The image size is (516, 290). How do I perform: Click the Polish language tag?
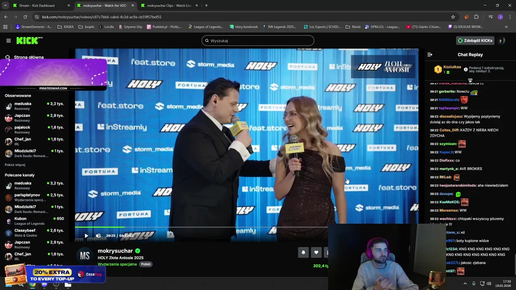[146, 264]
